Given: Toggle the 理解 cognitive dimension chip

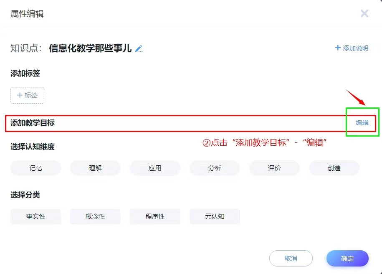Looking at the screenshot, I should click(95, 168).
